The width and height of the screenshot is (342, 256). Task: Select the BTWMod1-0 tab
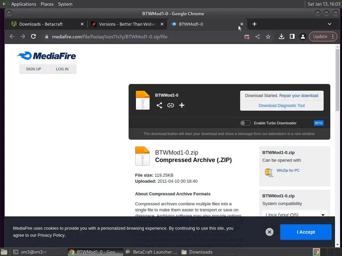tap(191, 24)
